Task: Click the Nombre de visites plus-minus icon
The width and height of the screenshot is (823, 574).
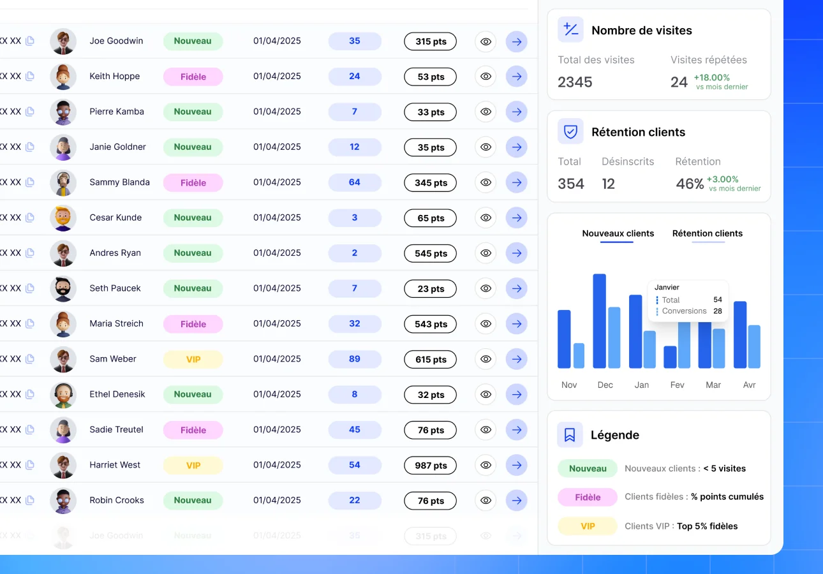Action: pyautogui.click(x=570, y=29)
